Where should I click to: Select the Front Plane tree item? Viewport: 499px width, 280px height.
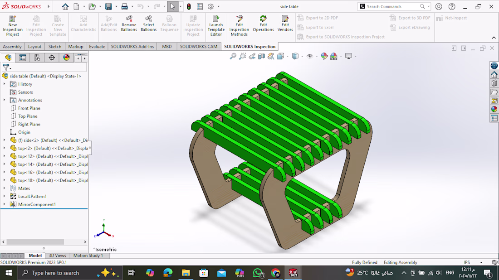tap(29, 108)
